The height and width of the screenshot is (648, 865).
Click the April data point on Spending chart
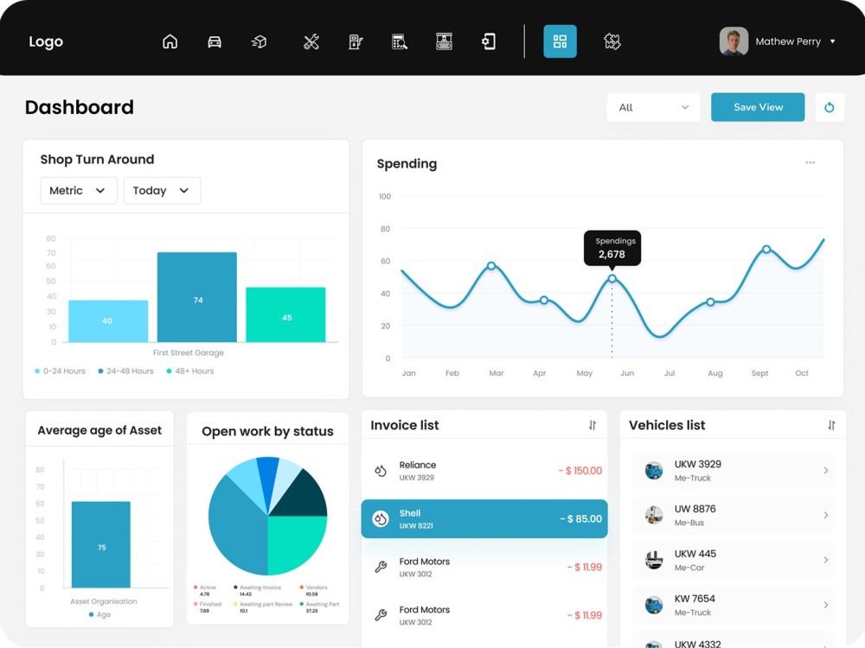point(544,301)
